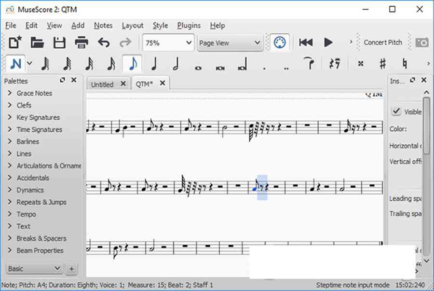Toggle Concert Pitch display

[383, 42]
